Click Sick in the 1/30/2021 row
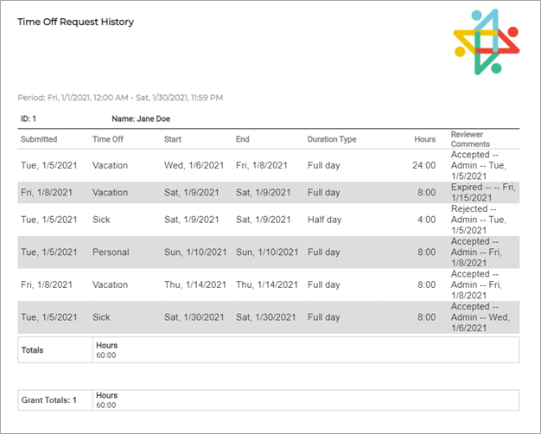This screenshot has height=434, width=541. point(101,317)
